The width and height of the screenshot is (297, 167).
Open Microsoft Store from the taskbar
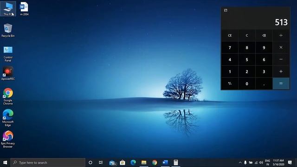pyautogui.click(x=123, y=162)
